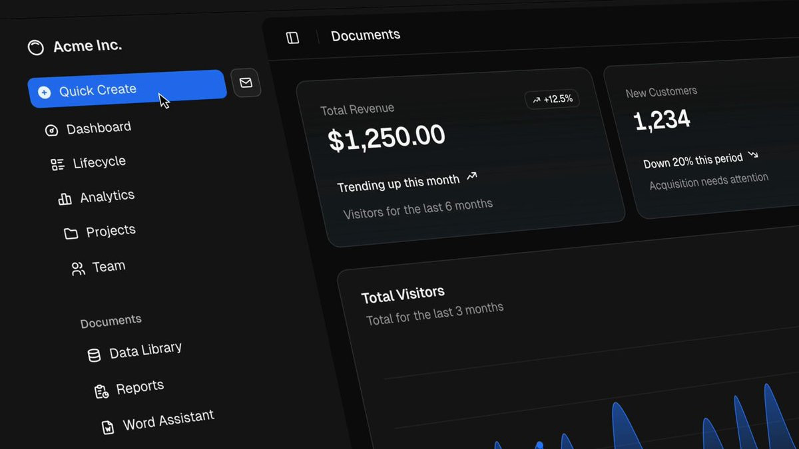Click 'Total for the last 3 months'
Viewport: 799px width, 449px height.
pyautogui.click(x=435, y=315)
